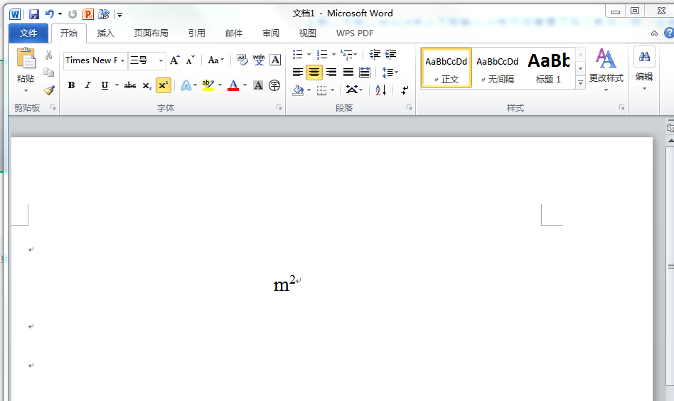Open the WPS PDF tab
Image resolution: width=674 pixels, height=401 pixels.
point(355,33)
